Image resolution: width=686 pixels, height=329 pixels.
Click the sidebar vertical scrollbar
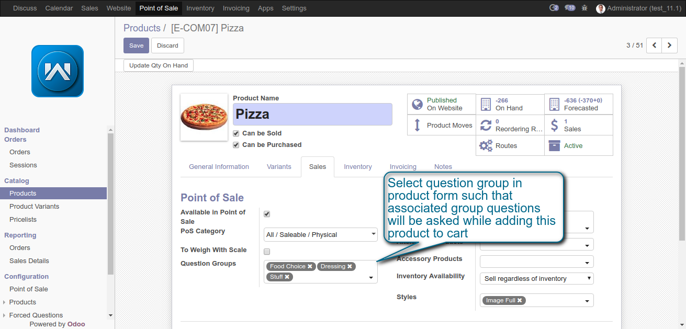point(110,204)
